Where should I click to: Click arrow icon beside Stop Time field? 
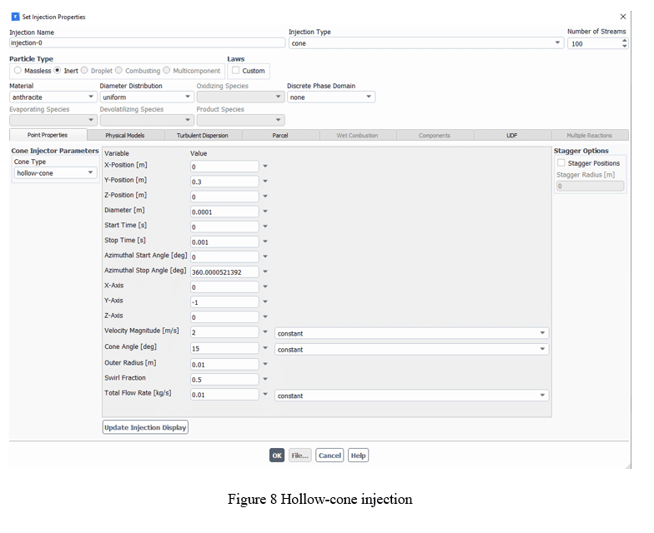pos(265,242)
